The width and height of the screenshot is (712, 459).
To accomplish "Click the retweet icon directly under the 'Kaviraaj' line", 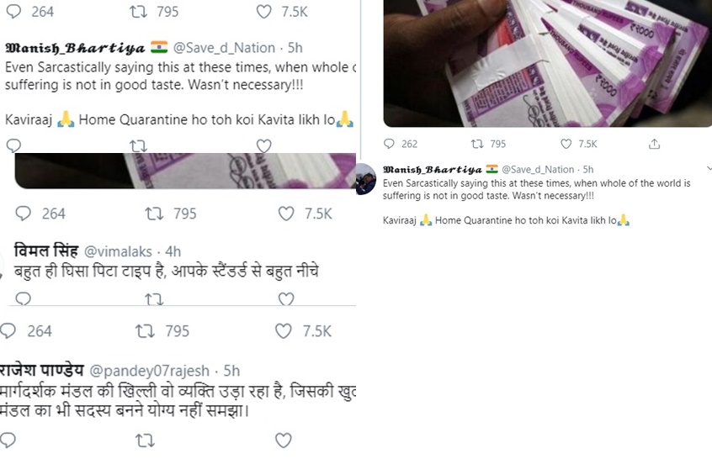I will [x=138, y=146].
